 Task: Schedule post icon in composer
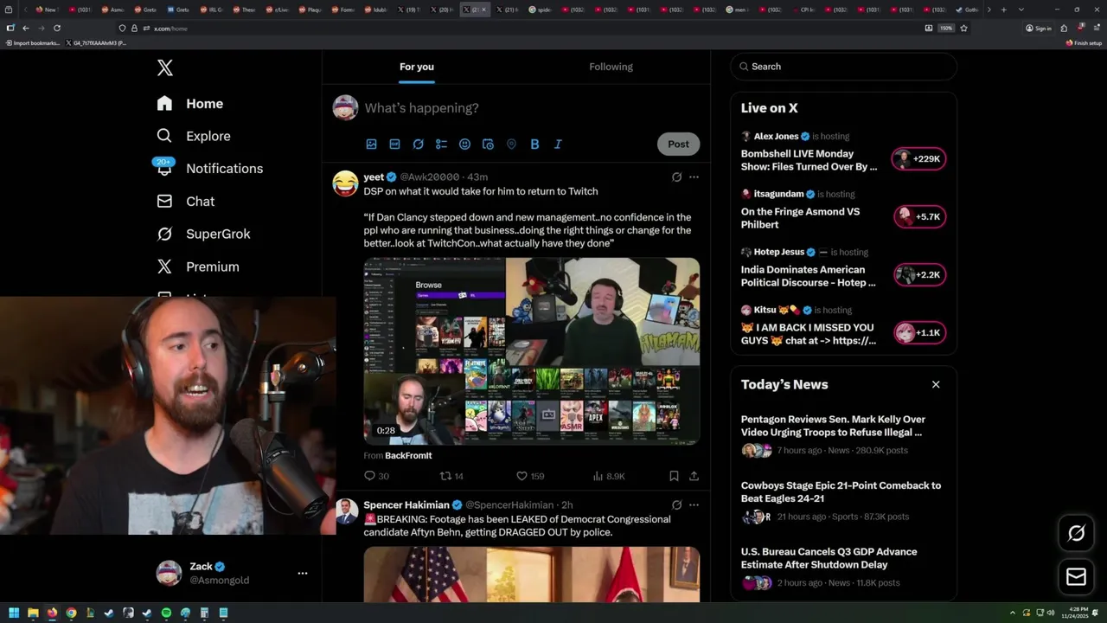(x=488, y=145)
